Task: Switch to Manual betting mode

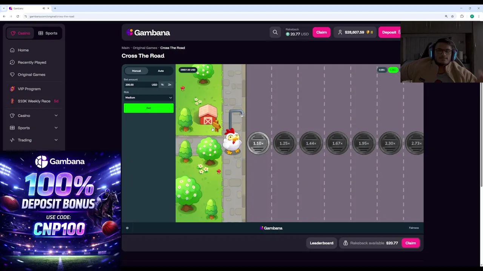Action: point(136,71)
